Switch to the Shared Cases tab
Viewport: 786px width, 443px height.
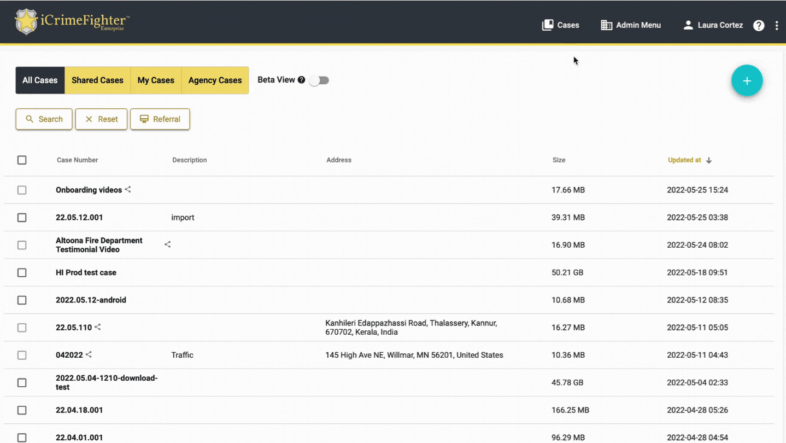(97, 80)
